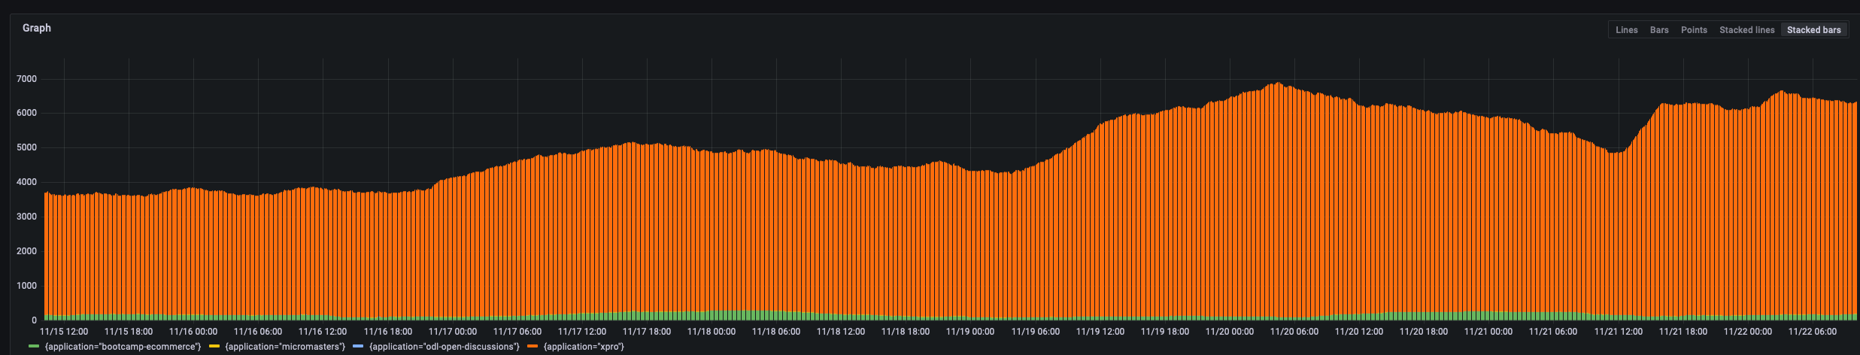Click the 6000 y-axis label
Screen dimensions: 1860x355
tap(26, 113)
